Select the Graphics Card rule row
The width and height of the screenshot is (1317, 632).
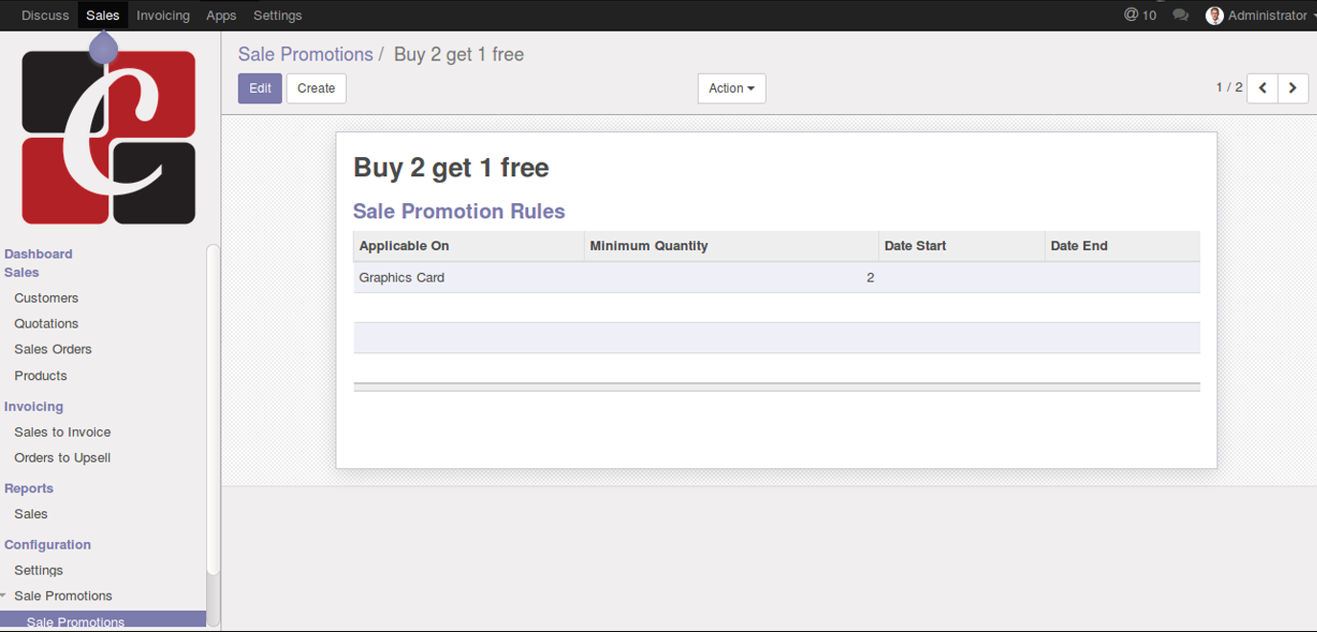(x=776, y=278)
